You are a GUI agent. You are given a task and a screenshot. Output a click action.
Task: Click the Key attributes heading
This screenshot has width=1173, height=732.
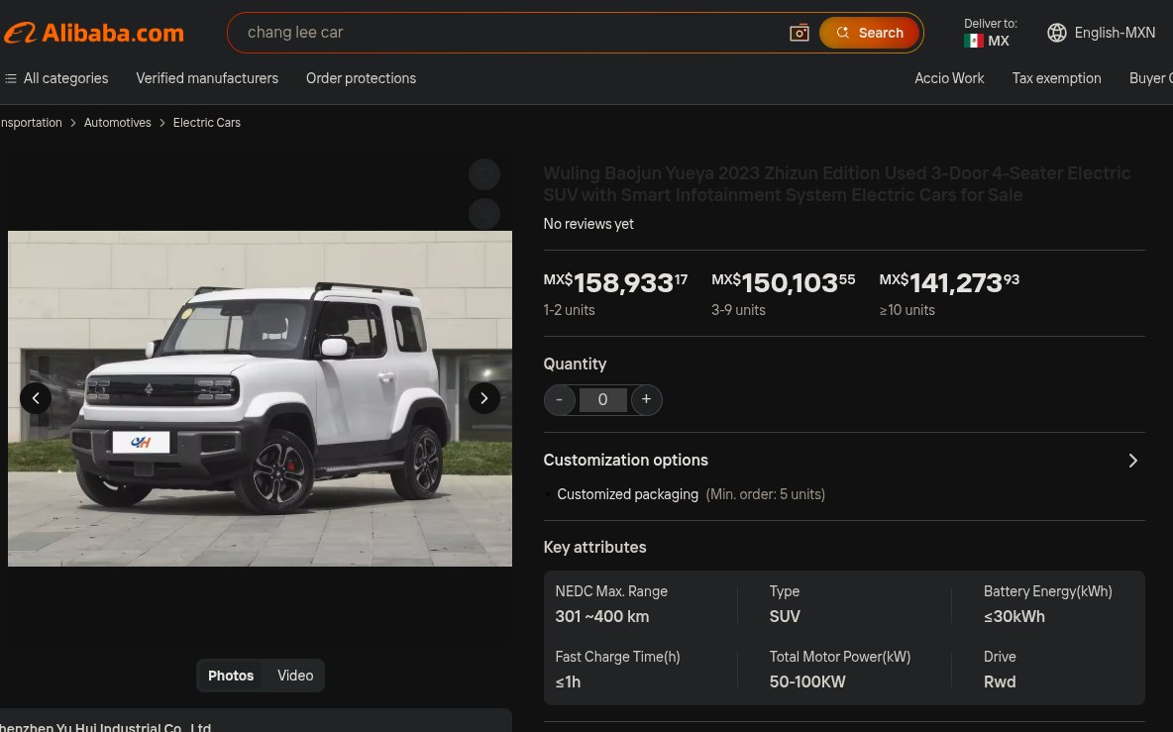pos(594,548)
